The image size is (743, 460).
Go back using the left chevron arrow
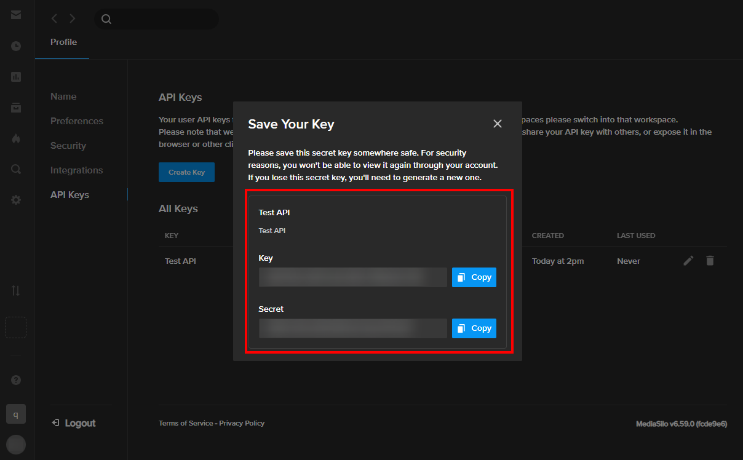coord(54,18)
